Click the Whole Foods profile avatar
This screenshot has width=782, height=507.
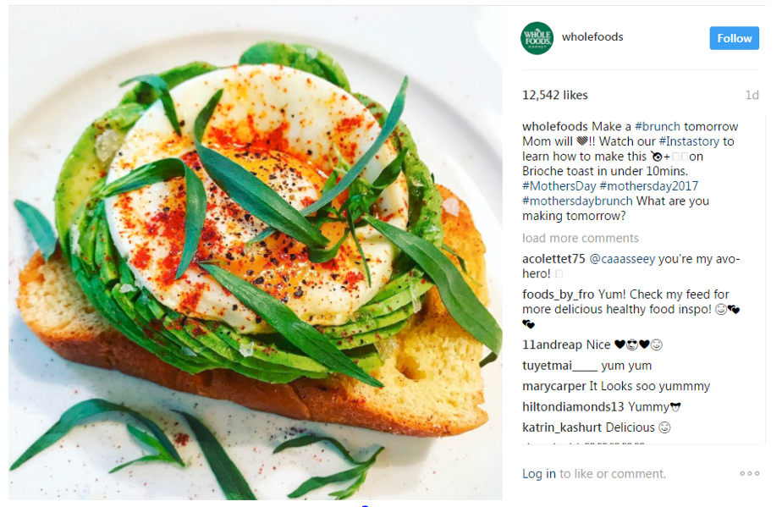[537, 38]
